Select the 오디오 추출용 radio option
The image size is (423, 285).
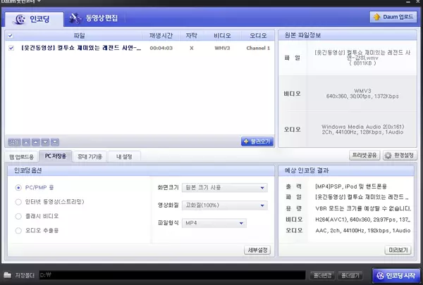(x=18, y=230)
